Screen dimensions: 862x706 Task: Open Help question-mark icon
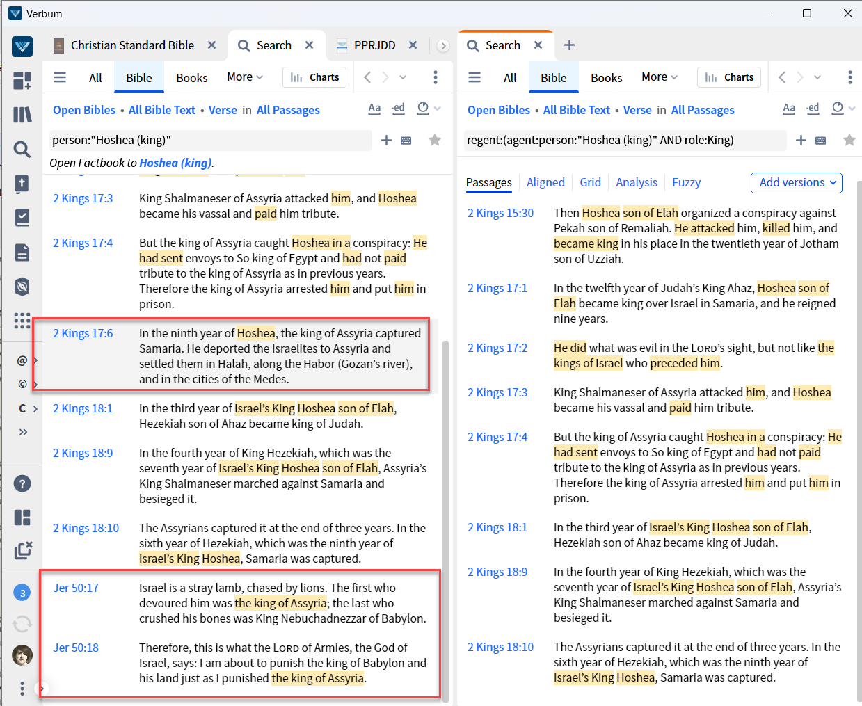point(22,483)
